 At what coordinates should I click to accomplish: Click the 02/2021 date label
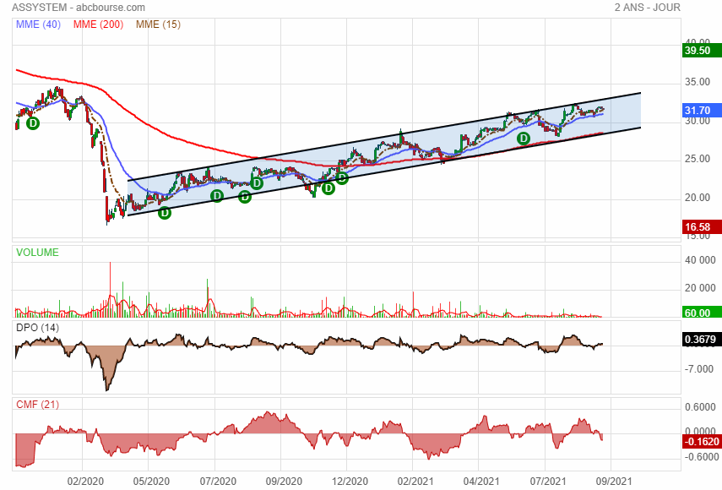pos(415,482)
